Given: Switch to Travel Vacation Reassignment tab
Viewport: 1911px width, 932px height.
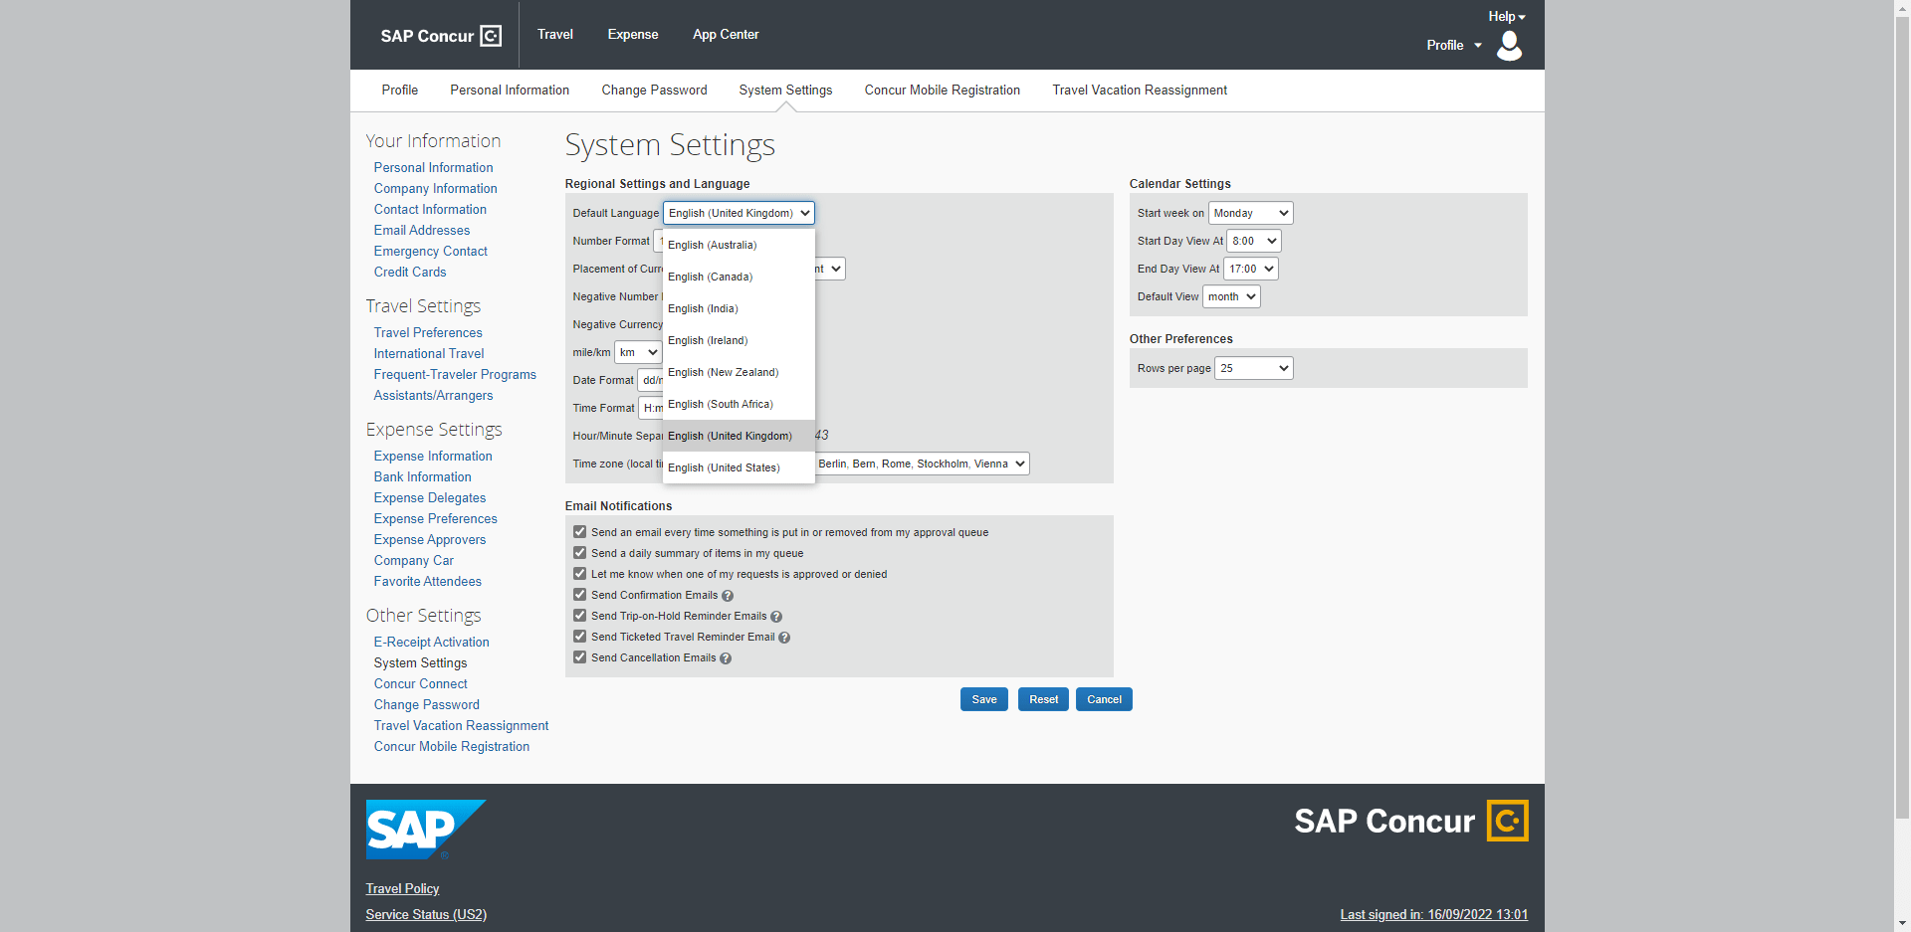Looking at the screenshot, I should click(1140, 91).
